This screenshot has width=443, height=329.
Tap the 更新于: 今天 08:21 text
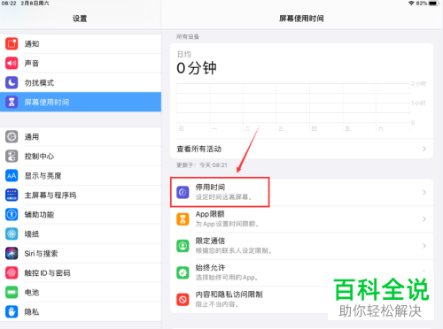[x=202, y=165]
